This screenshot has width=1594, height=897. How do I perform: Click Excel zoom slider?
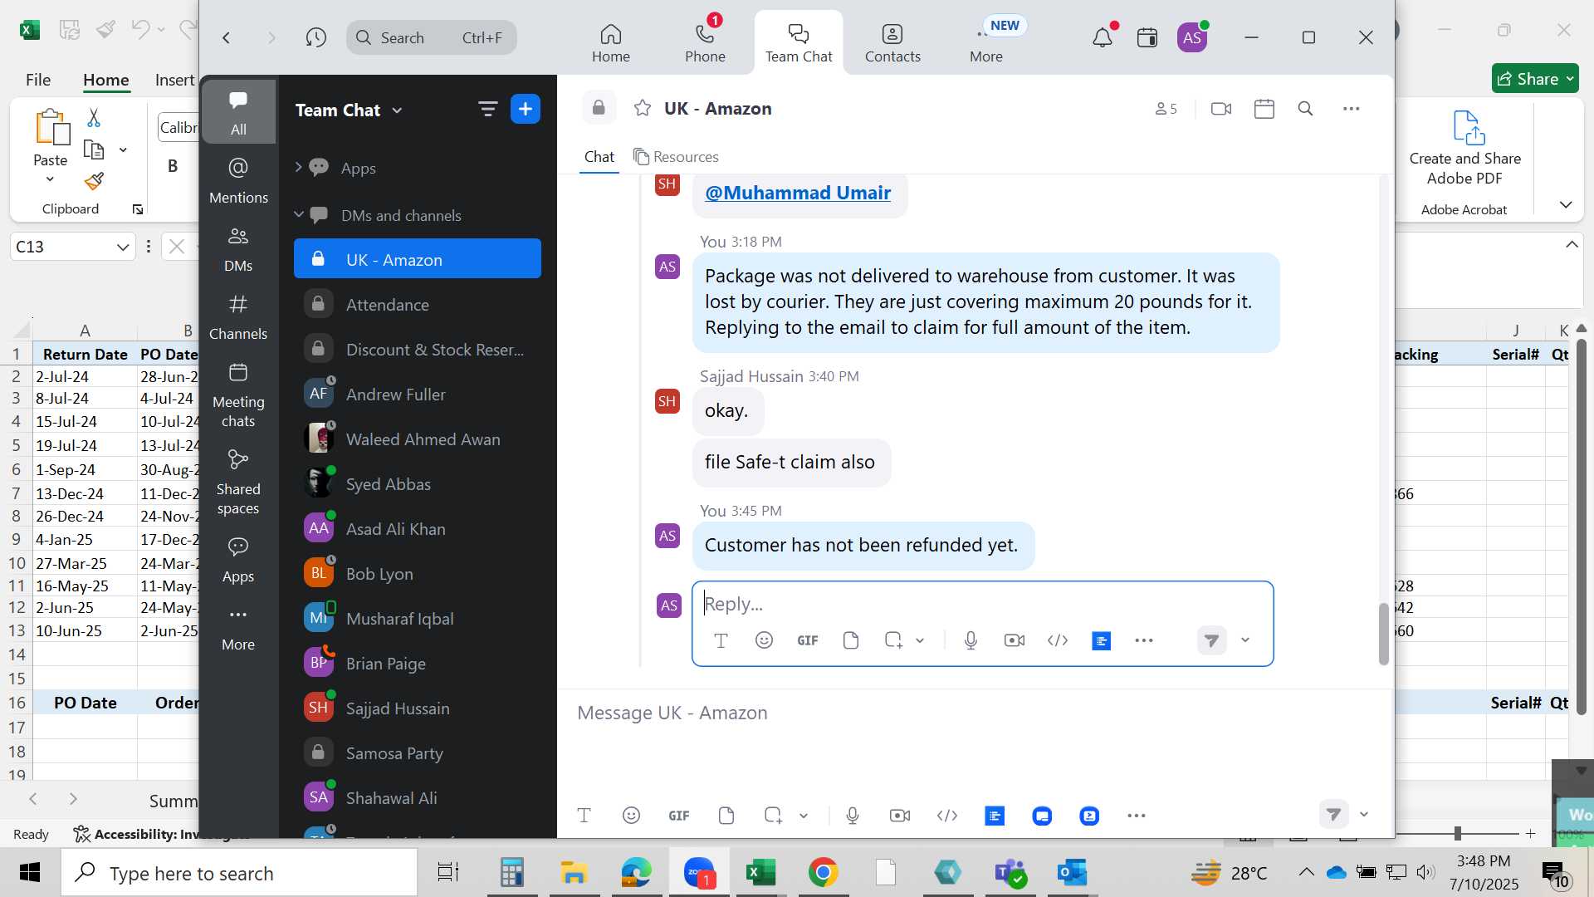(x=1458, y=833)
